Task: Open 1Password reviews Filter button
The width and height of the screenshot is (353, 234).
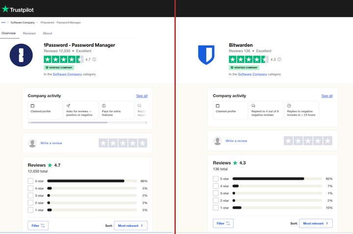Action: (38, 226)
